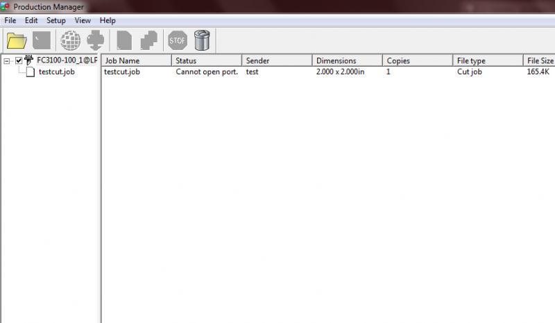Image resolution: width=555 pixels, height=323 pixels.
Task: Select testcut.job in the device tree
Action: coord(57,72)
